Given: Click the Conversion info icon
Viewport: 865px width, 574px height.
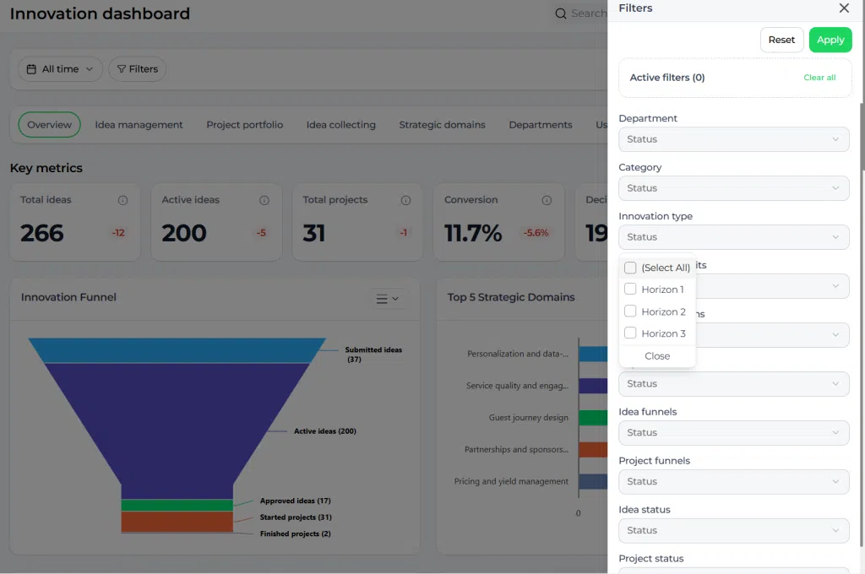Looking at the screenshot, I should (x=547, y=200).
